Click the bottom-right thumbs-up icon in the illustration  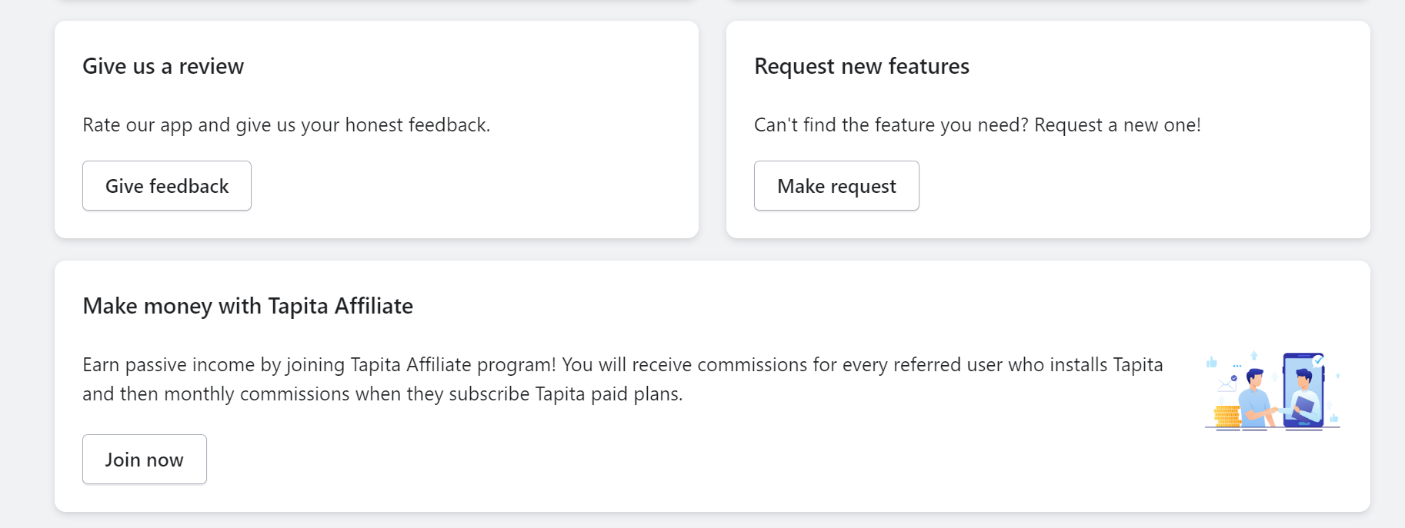coord(1334,417)
